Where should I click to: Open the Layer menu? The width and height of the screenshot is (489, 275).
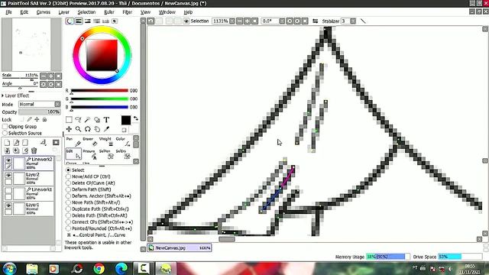64,12
